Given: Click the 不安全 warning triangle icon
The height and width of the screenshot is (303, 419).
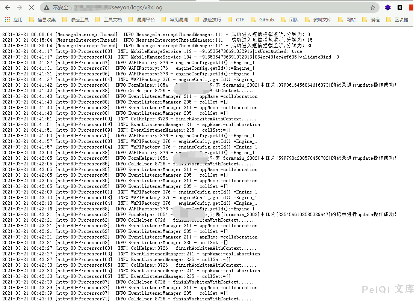Looking at the screenshot, I should (x=47, y=7).
